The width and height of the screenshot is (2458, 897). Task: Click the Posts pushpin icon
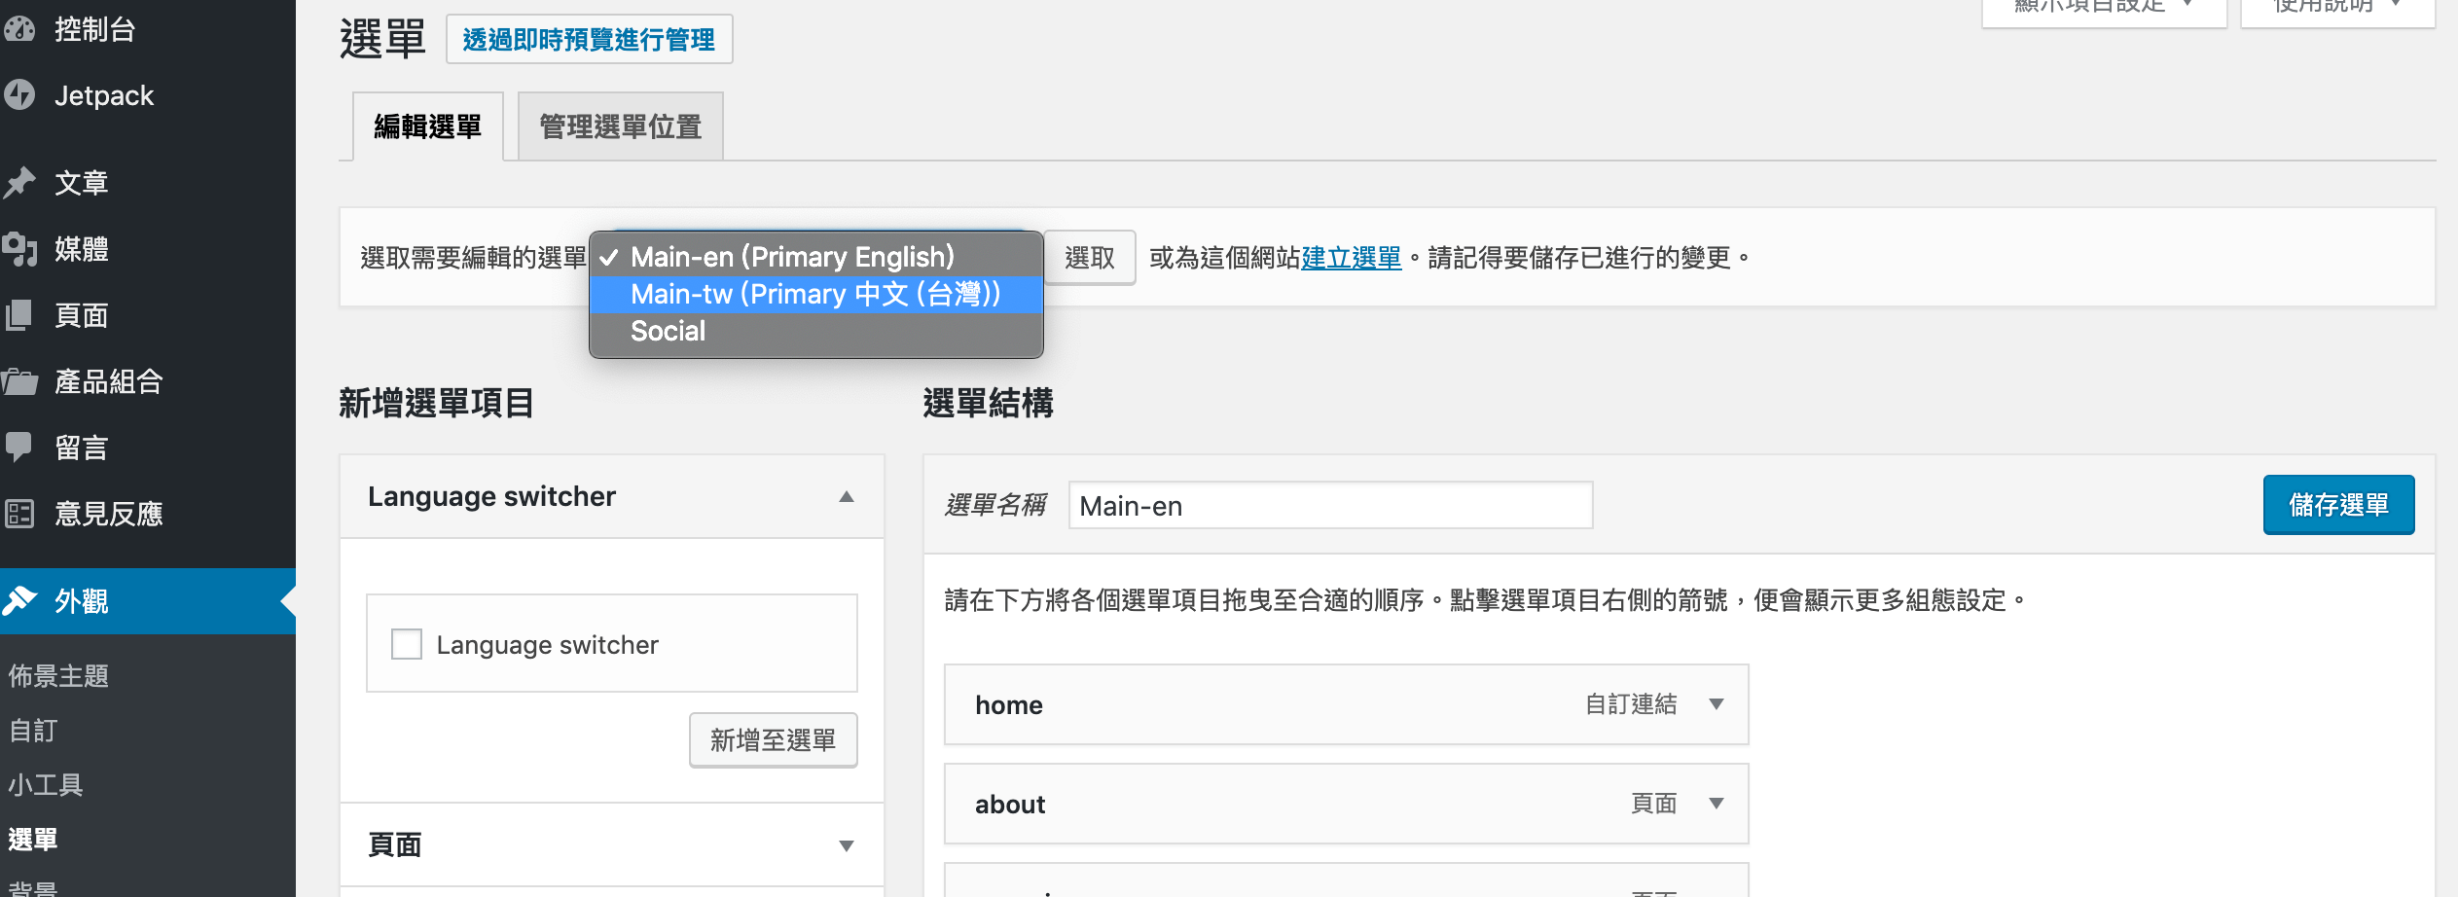pos(19,183)
